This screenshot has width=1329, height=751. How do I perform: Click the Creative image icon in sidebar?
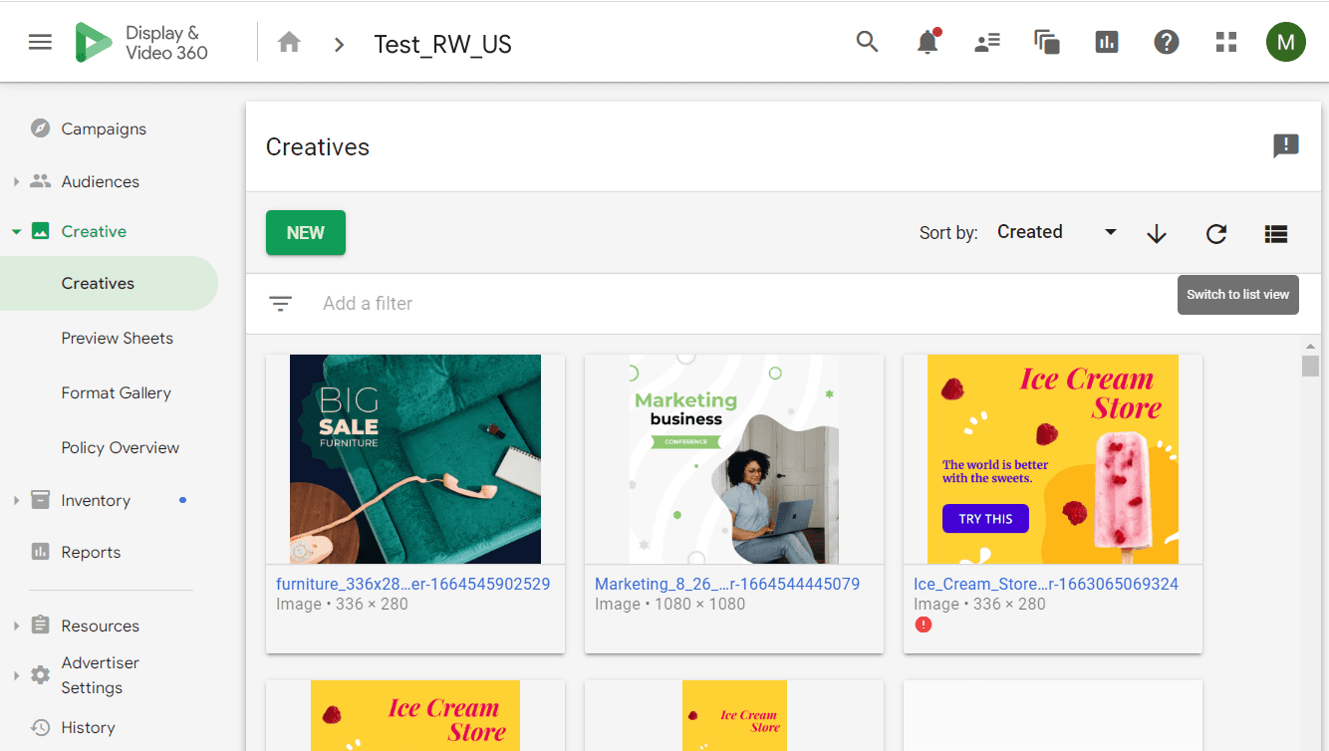click(41, 231)
